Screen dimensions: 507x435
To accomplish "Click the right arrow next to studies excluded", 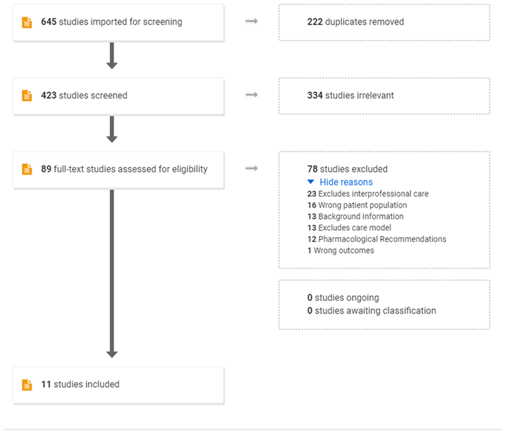I will [x=252, y=169].
